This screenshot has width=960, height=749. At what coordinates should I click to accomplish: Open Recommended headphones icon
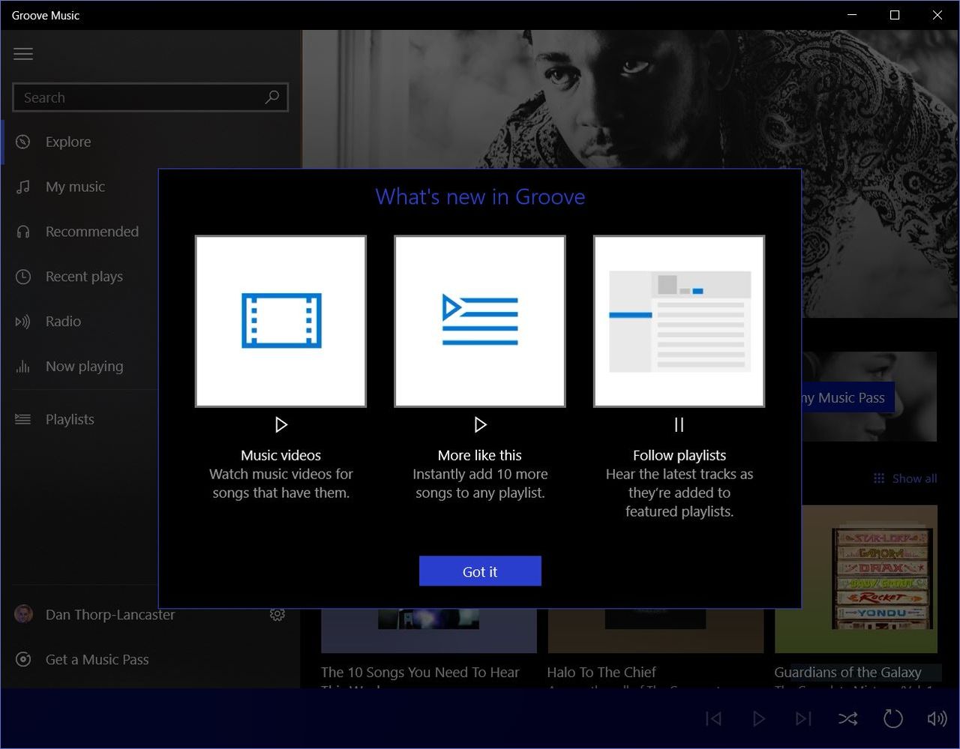tap(23, 232)
